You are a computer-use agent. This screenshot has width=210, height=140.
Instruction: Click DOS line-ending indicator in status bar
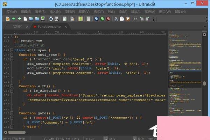coord(76,139)
